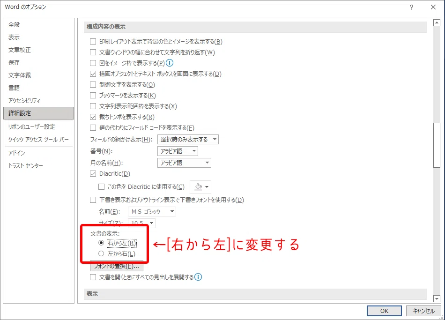This screenshot has height=320, width=445.
Task: Click info icon beside 見出しを展開する option
Action: click(198, 277)
